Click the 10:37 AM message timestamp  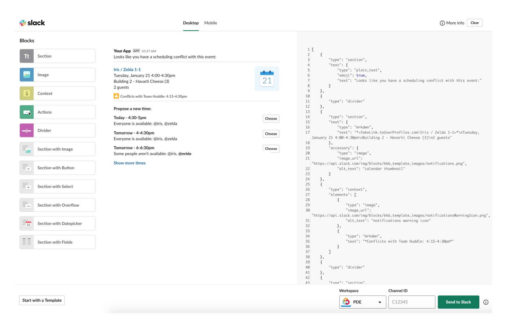149,51
